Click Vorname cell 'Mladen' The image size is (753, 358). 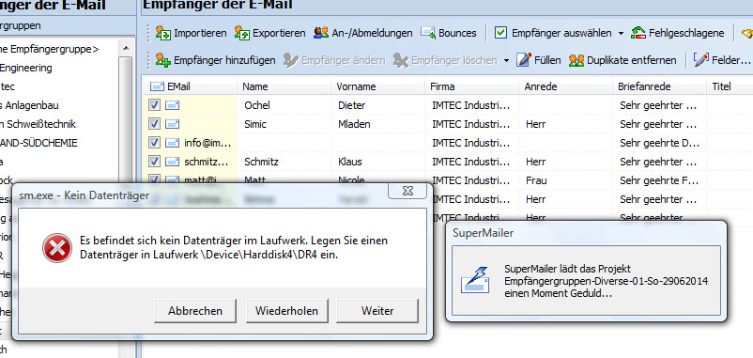354,124
